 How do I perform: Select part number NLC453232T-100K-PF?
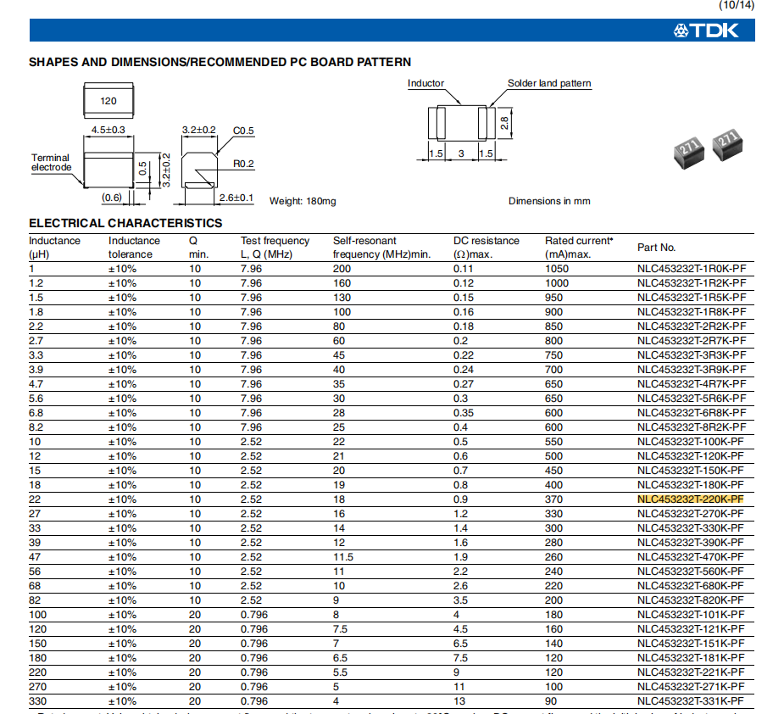coord(690,442)
